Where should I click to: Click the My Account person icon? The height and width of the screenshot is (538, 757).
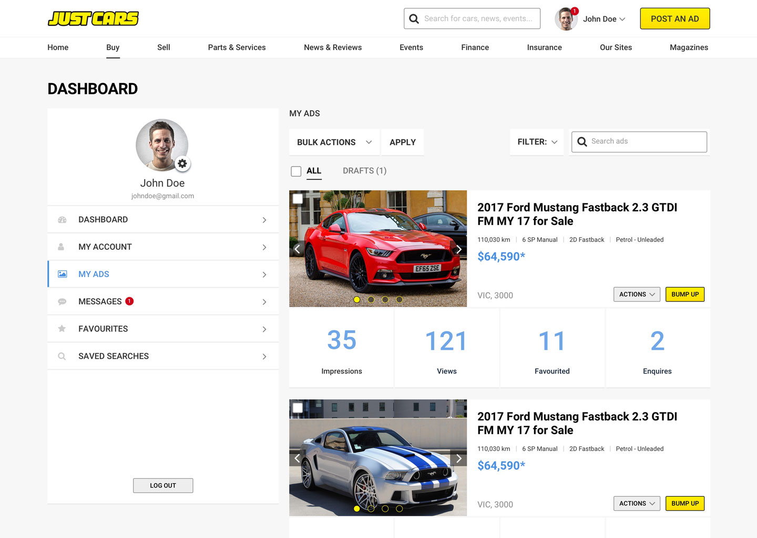pos(61,247)
